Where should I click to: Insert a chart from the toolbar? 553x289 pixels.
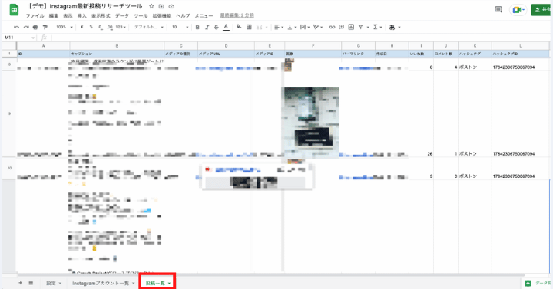pyautogui.click(x=351, y=27)
